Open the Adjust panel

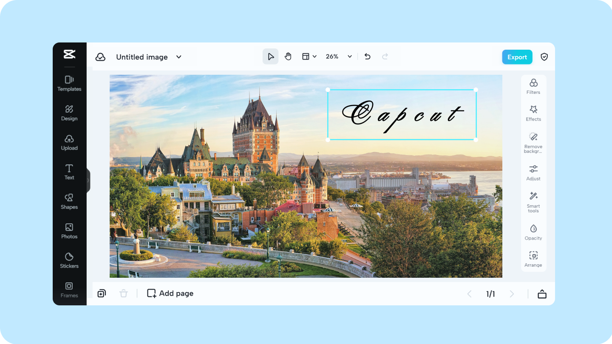click(533, 172)
